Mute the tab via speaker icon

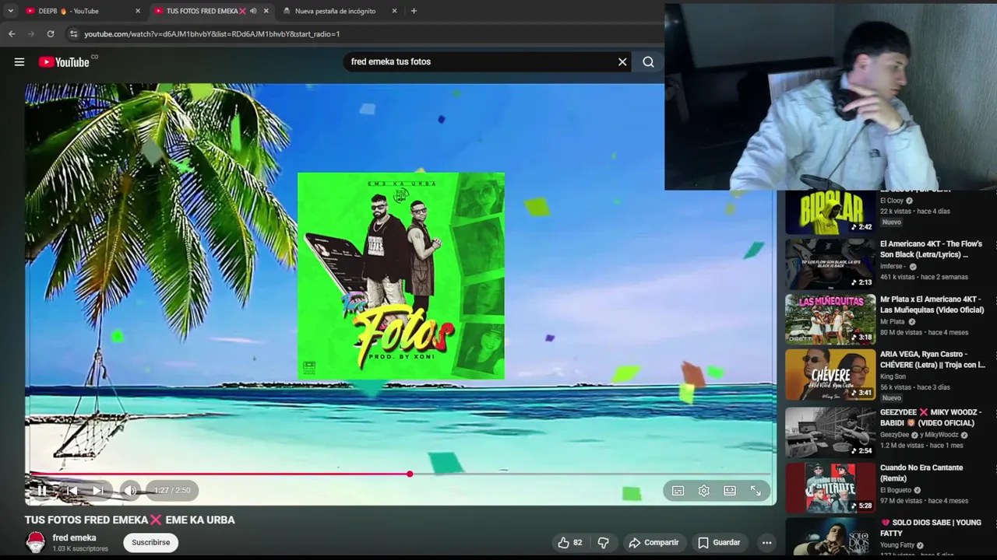pyautogui.click(x=253, y=11)
